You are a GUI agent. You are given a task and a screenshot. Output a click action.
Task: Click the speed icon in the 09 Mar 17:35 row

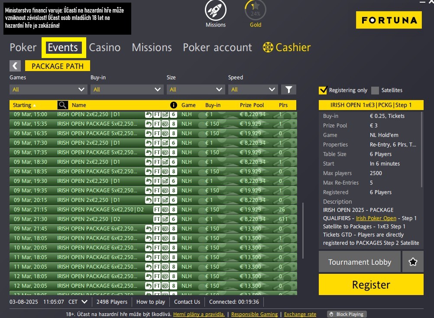[x=165, y=152]
